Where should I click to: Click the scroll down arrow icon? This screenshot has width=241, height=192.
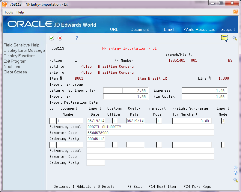(x=236, y=173)
